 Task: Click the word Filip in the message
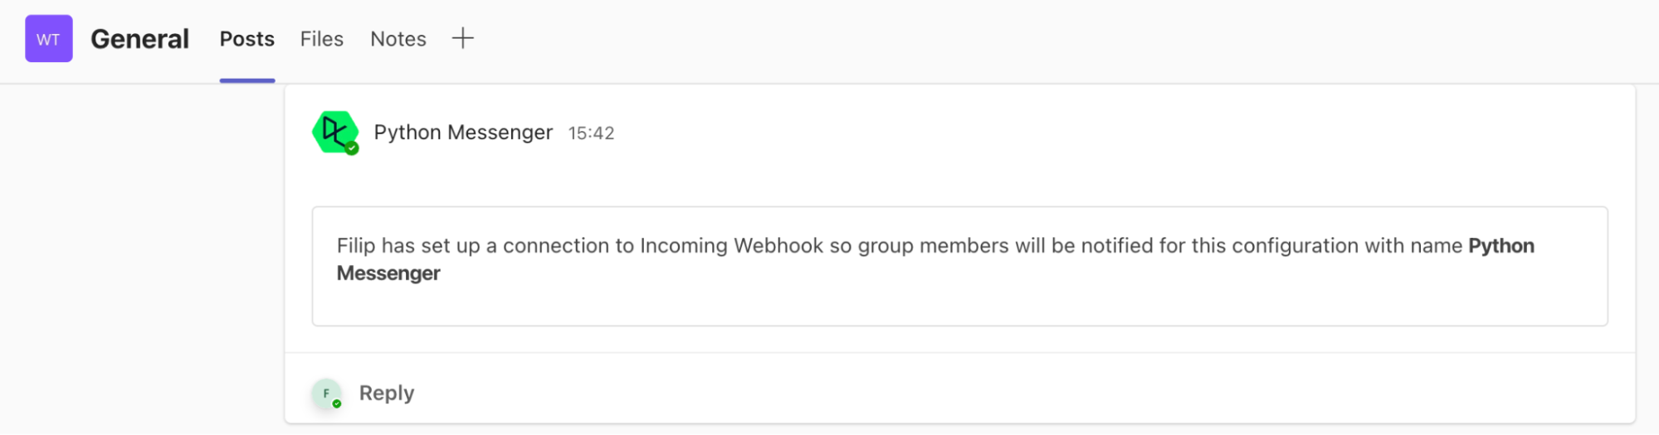(x=356, y=246)
